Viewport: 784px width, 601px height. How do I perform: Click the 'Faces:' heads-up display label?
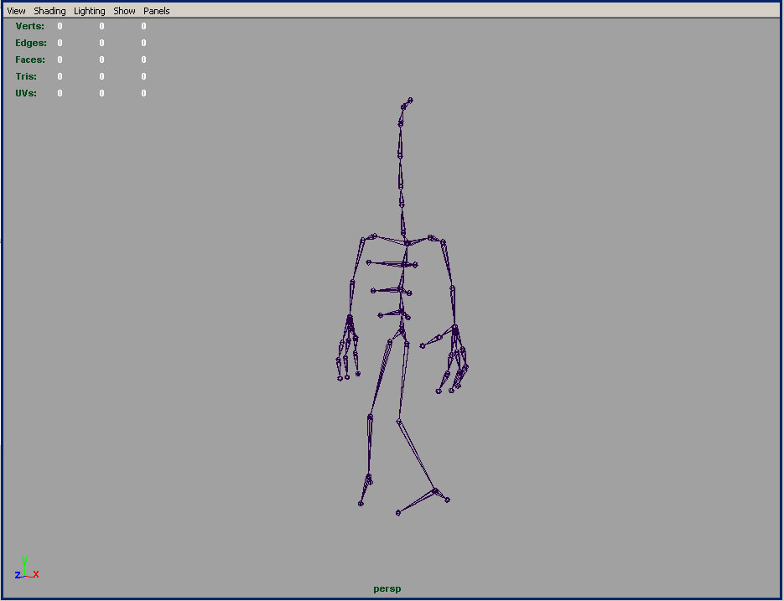[30, 60]
